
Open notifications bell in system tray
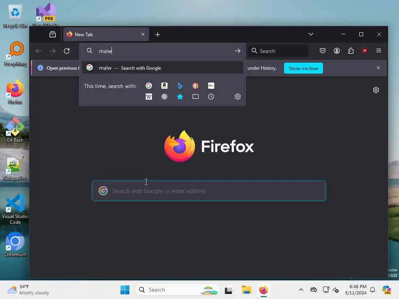(373, 290)
